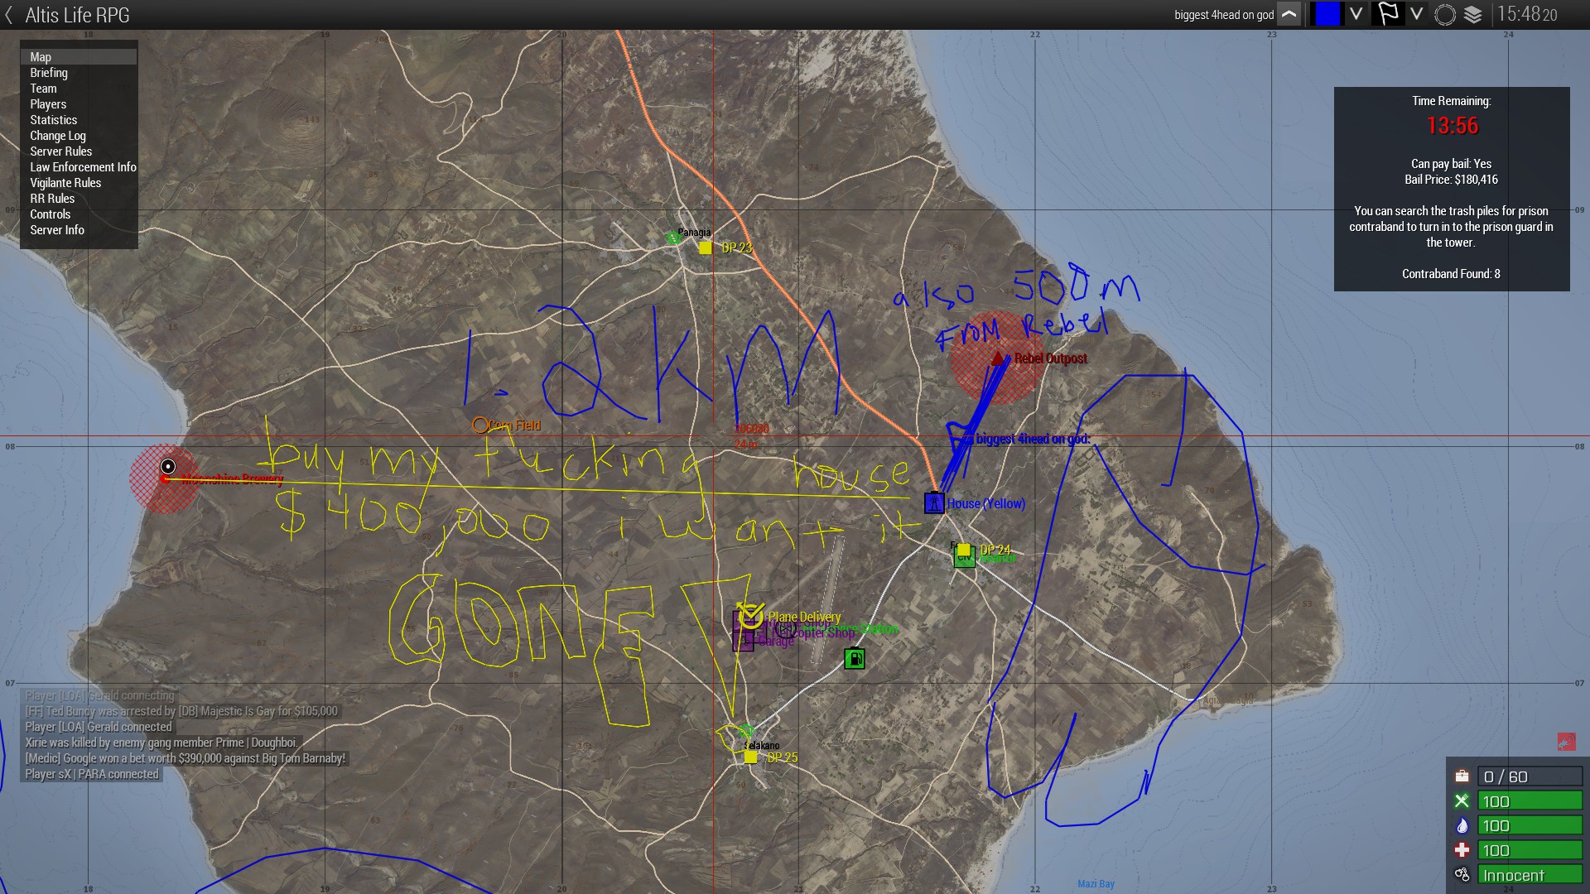Open the Change Log entry
The height and width of the screenshot is (894, 1590).
coord(58,136)
